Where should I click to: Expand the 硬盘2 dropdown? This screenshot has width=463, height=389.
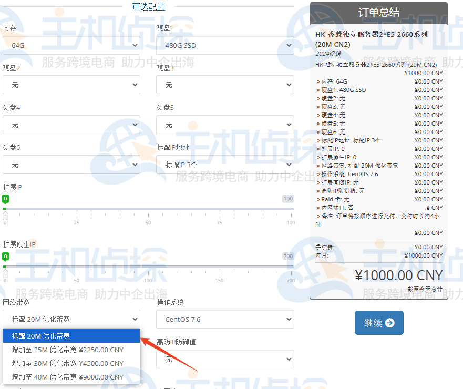coord(71,85)
